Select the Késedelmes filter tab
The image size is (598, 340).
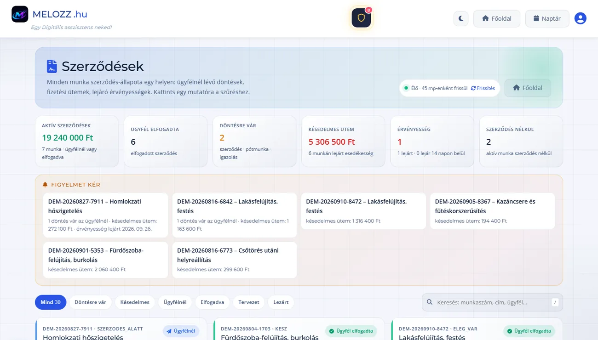pyautogui.click(x=135, y=302)
